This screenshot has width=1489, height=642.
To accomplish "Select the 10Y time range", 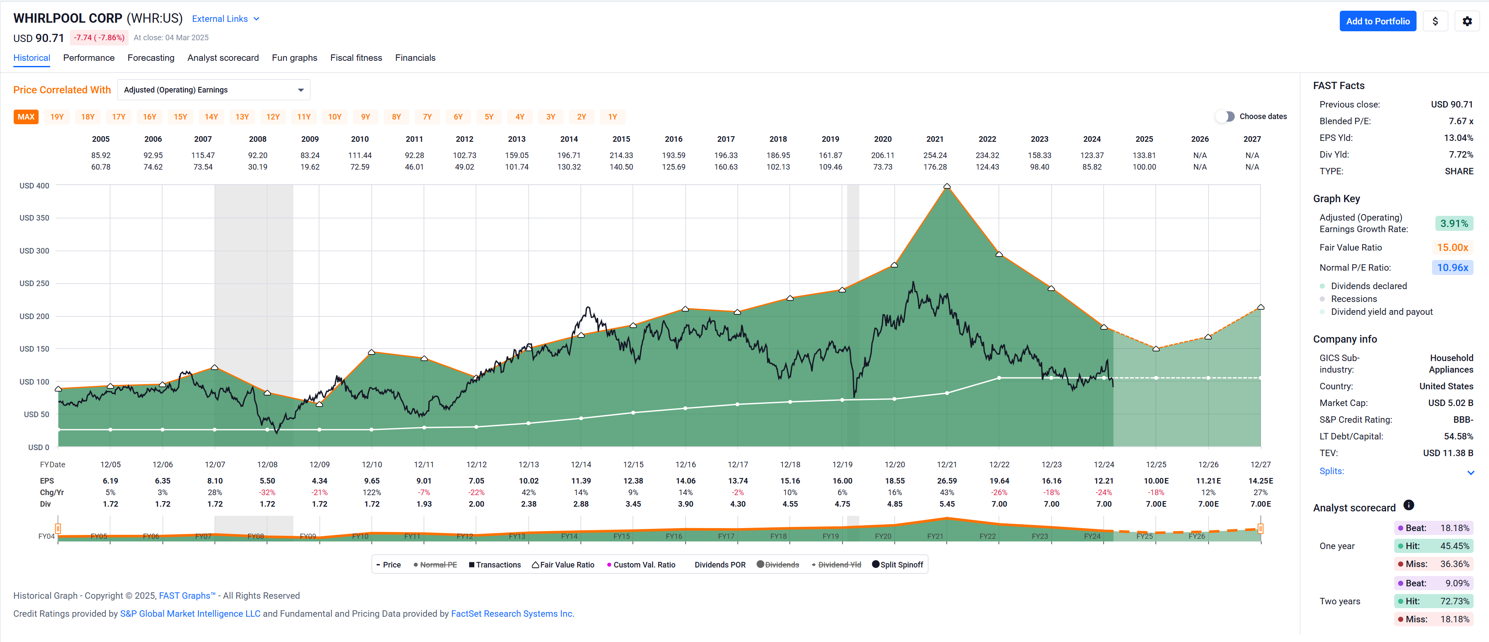I will [x=335, y=116].
